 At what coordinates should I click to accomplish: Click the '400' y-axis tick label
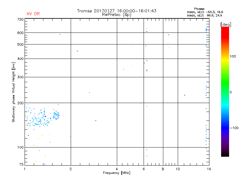point(20,59)
